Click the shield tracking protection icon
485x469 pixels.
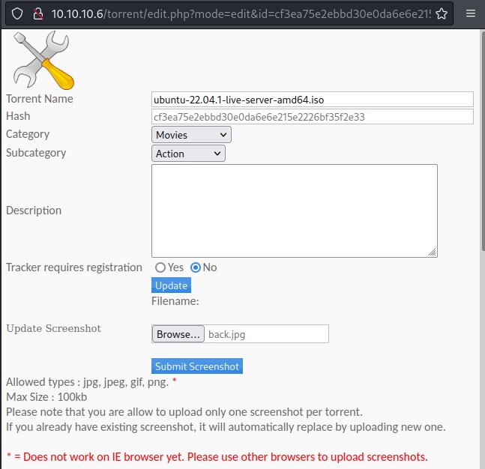pos(18,14)
